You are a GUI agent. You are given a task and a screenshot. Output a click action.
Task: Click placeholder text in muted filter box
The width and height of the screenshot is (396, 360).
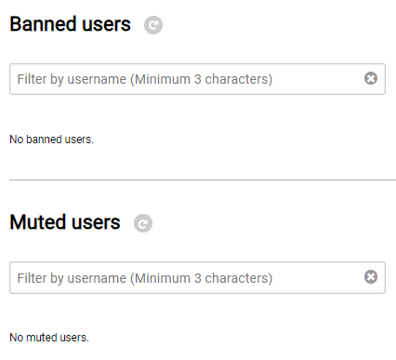pyautogui.click(x=145, y=278)
